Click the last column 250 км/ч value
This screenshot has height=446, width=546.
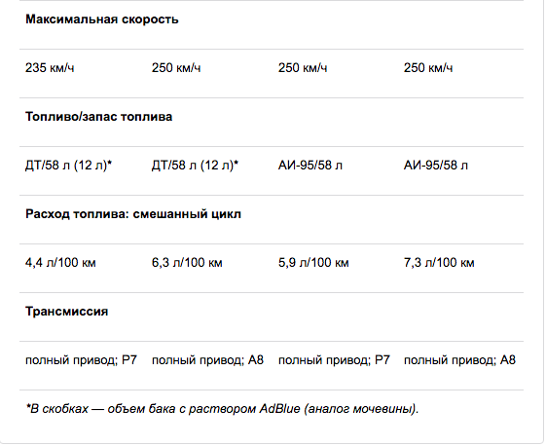point(428,67)
